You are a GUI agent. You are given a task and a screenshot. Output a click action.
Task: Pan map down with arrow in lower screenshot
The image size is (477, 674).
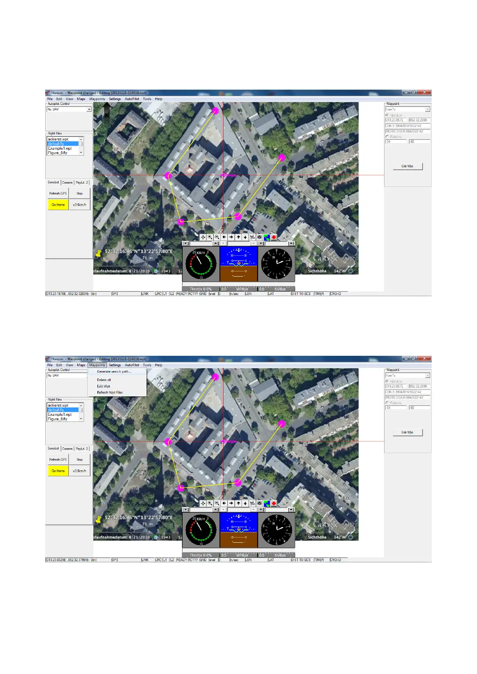245,503
